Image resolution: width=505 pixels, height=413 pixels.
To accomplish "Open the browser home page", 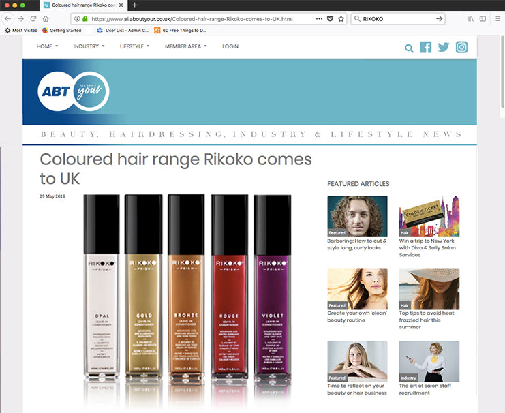I will (x=46, y=18).
